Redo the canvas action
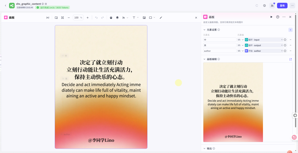Viewport: 298px width, 153px height. point(102,18)
